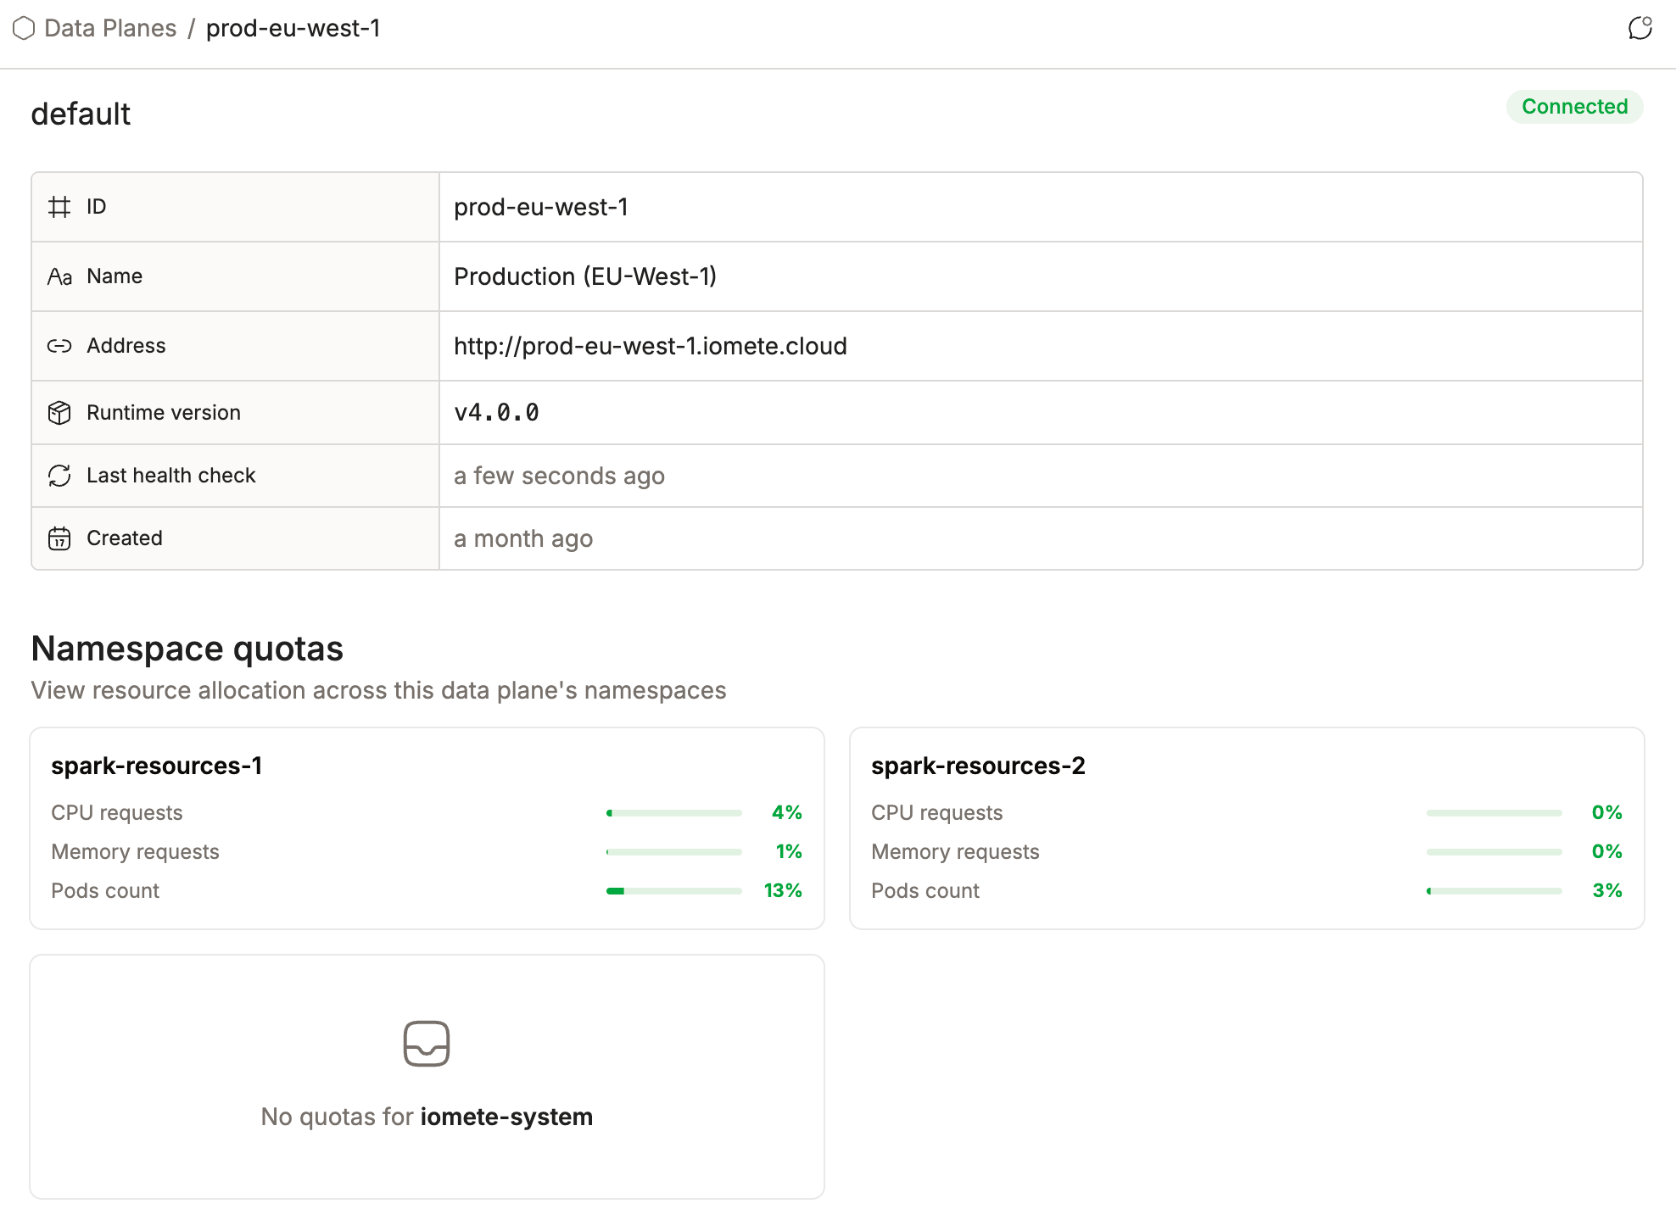Viewport: 1676px width, 1226px height.
Task: Click spark-resources-2 CPU requests progress bar
Action: pos(1494,813)
